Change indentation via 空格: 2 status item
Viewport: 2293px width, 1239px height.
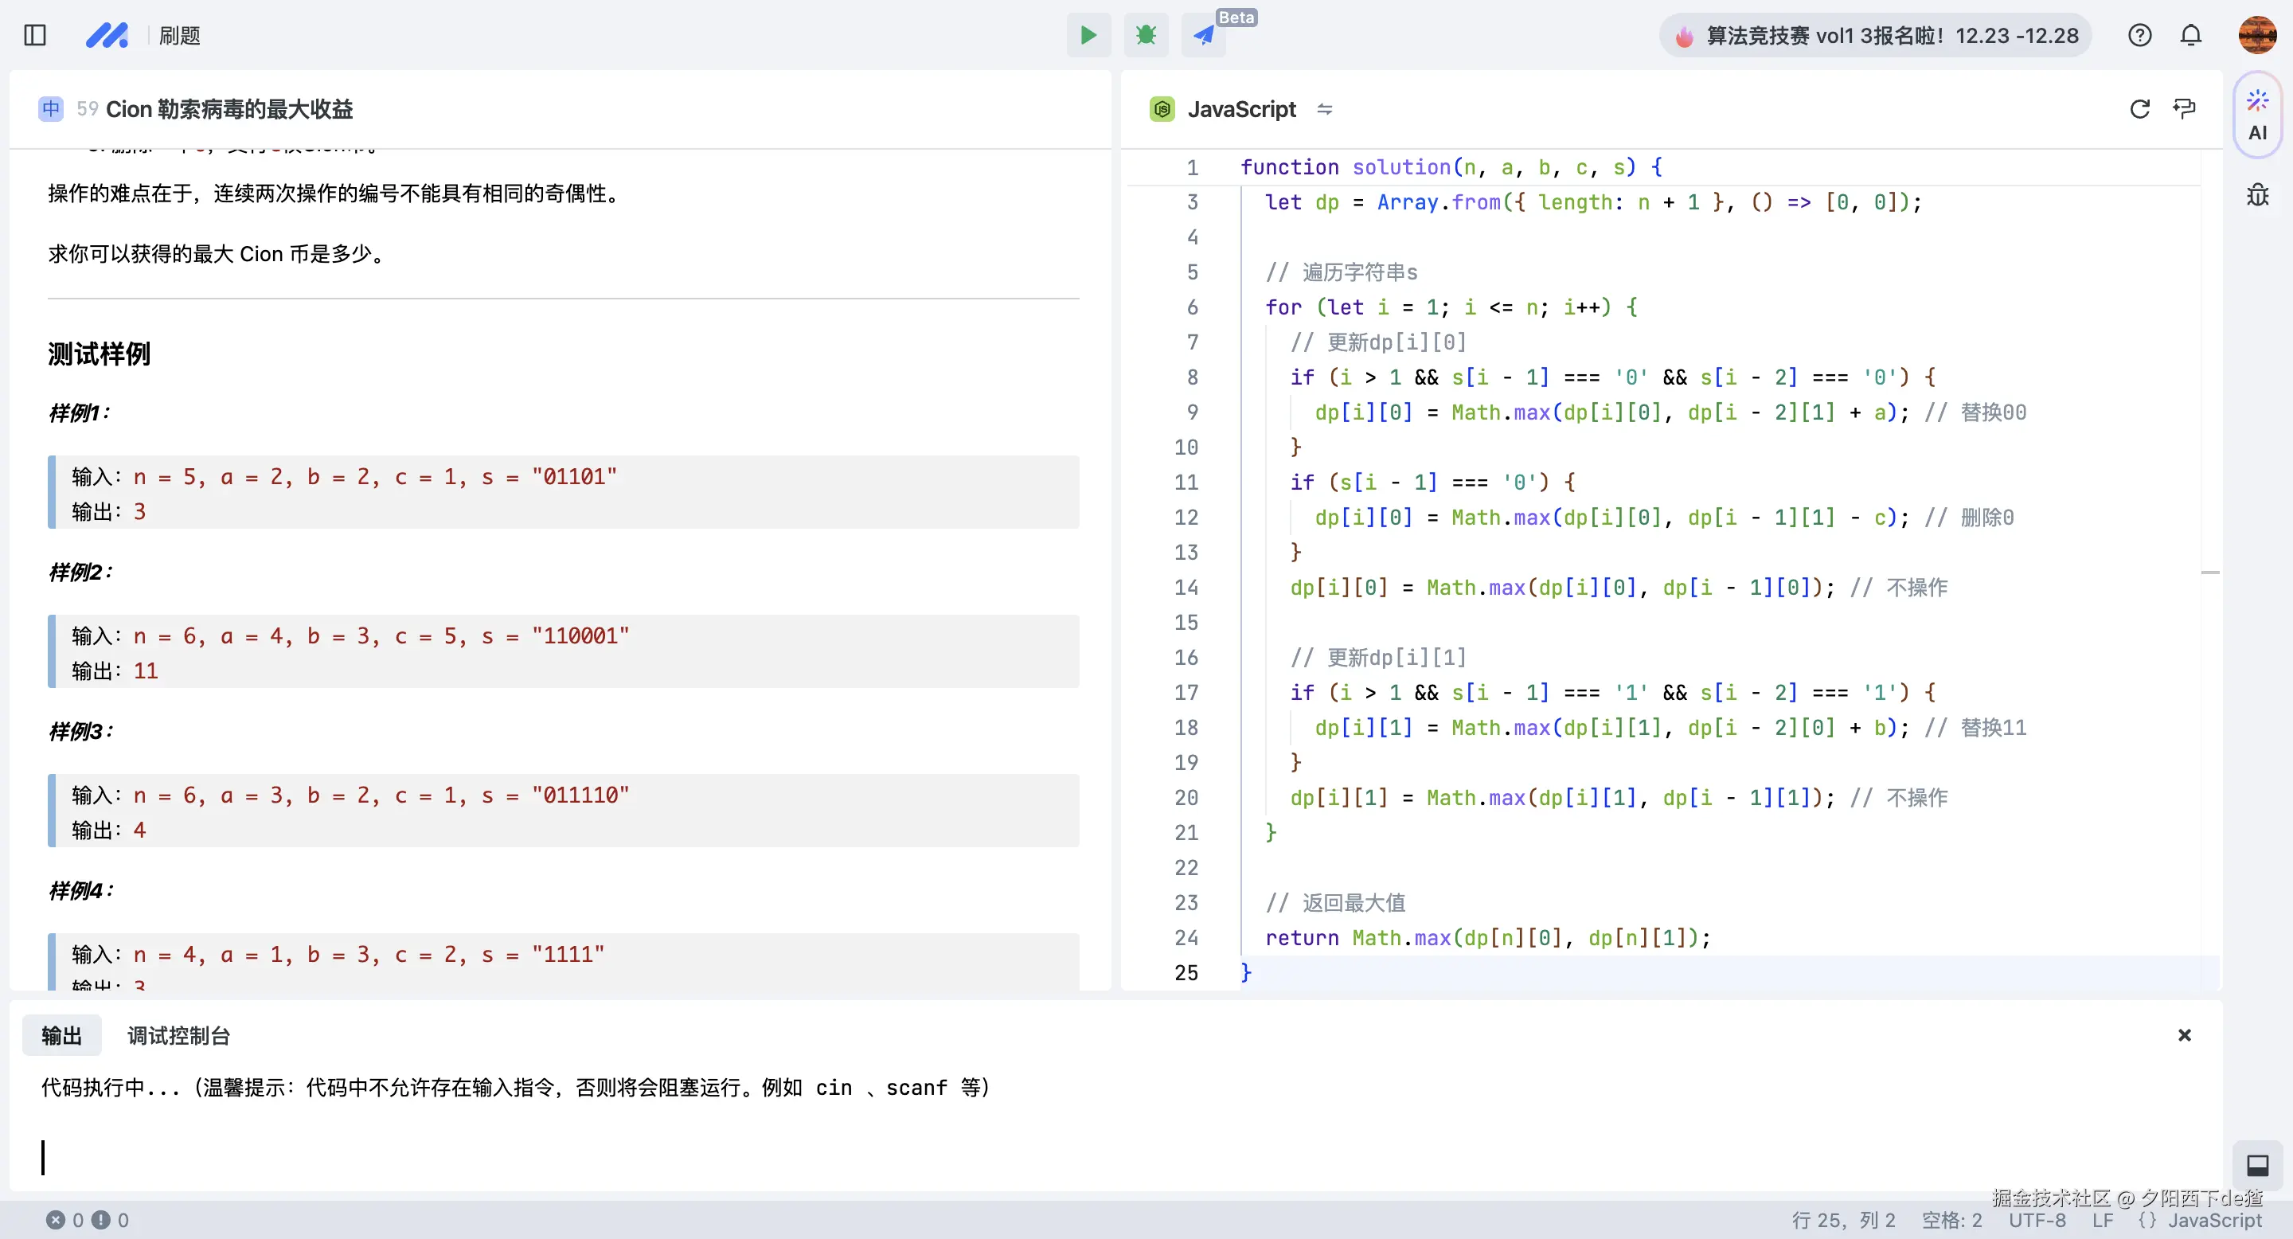coord(1951,1221)
